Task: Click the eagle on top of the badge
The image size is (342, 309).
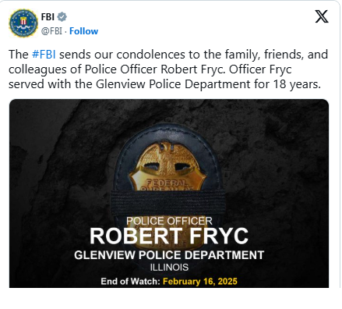Action: 168,158
